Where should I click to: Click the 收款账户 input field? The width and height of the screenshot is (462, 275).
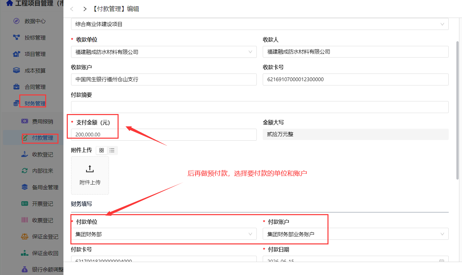click(x=164, y=79)
